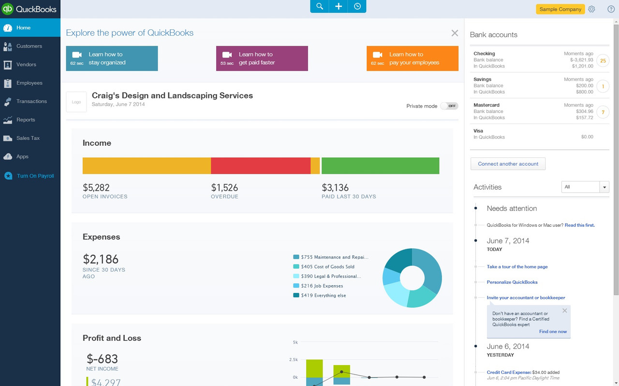Viewport: 619px width, 386px height.
Task: Open the Savings bank account row
Action: tap(540, 85)
